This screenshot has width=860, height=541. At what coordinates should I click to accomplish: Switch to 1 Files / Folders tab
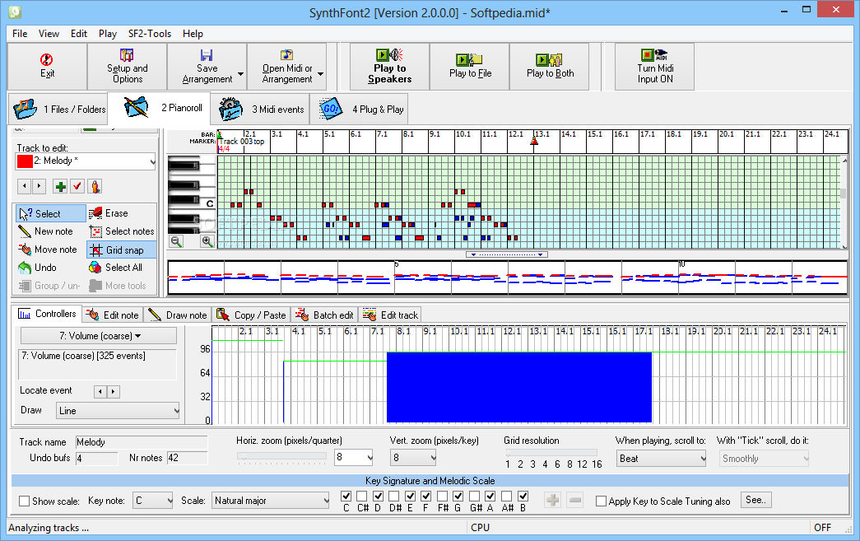[58, 109]
